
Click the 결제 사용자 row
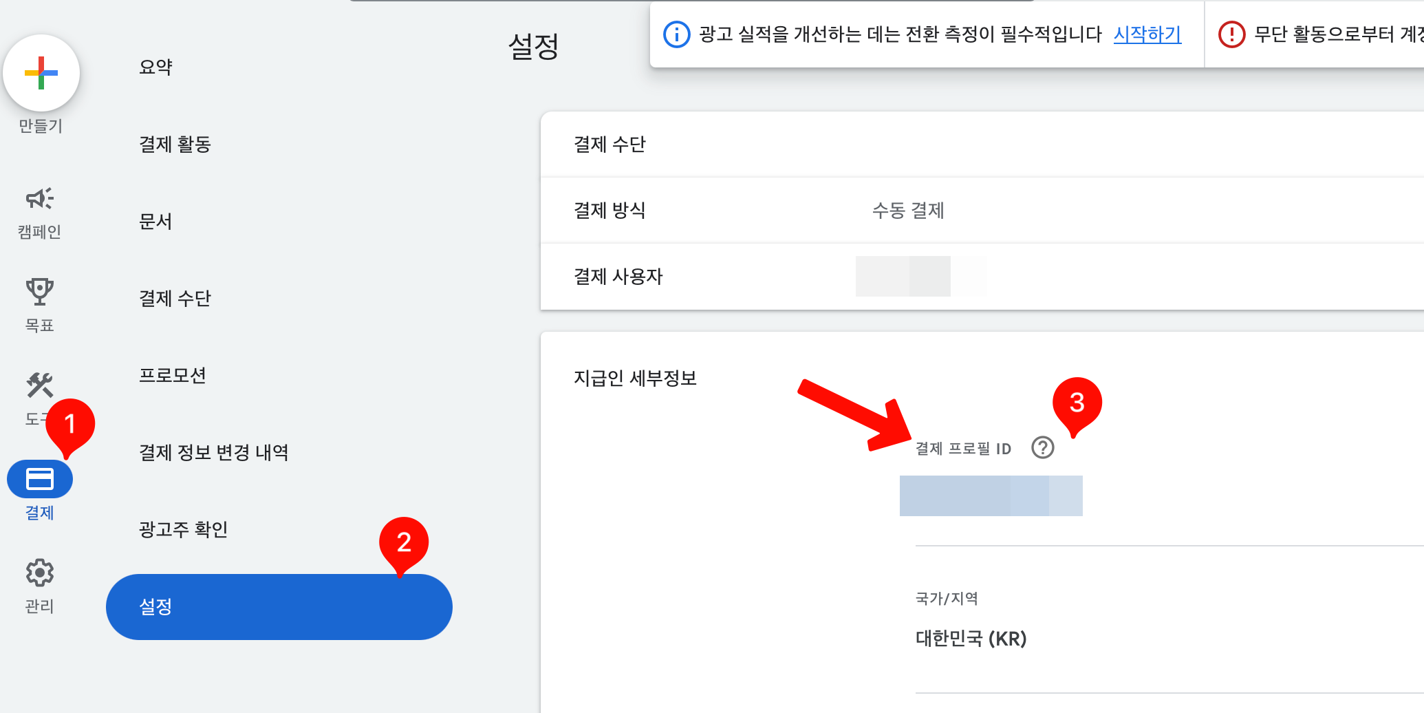pyautogui.click(x=982, y=277)
